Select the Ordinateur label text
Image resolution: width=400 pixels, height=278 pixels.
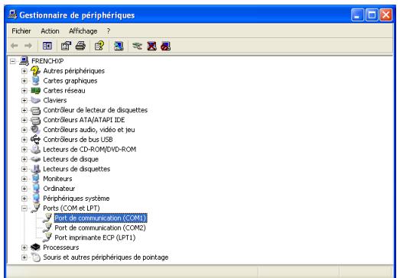point(59,189)
